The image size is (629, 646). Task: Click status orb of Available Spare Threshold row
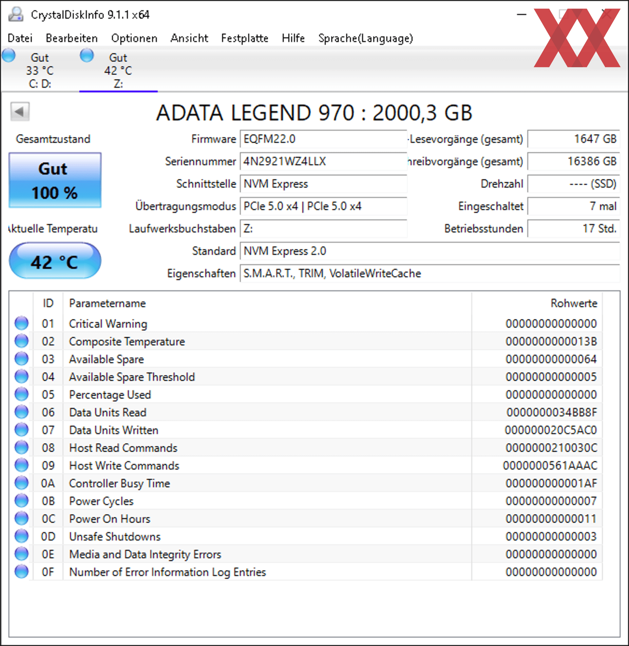pyautogui.click(x=22, y=376)
